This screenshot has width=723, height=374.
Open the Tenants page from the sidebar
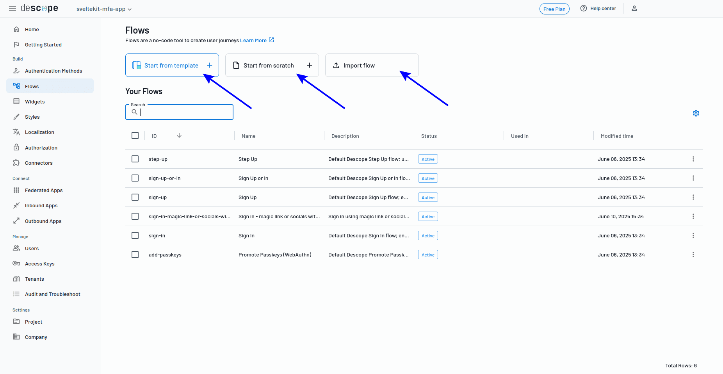pyautogui.click(x=34, y=279)
